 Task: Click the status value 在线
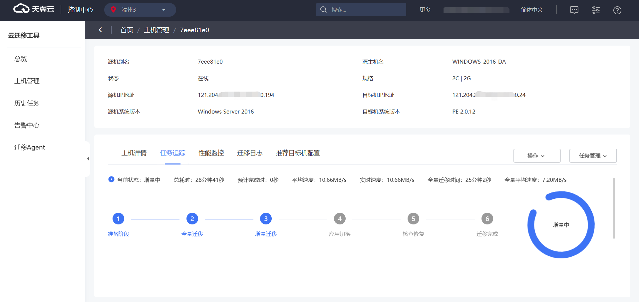coord(203,78)
